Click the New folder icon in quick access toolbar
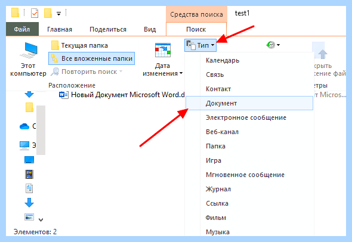This screenshot has height=242, width=352. coord(48,13)
